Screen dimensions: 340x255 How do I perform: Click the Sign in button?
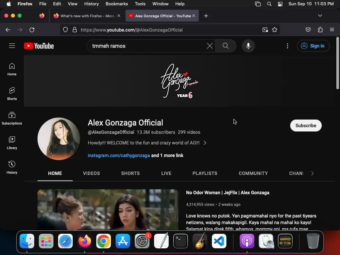click(313, 46)
